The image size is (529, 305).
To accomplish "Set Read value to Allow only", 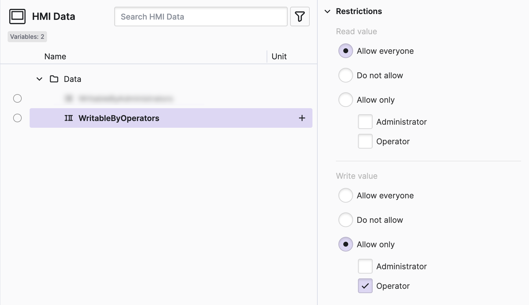I will [x=345, y=100].
